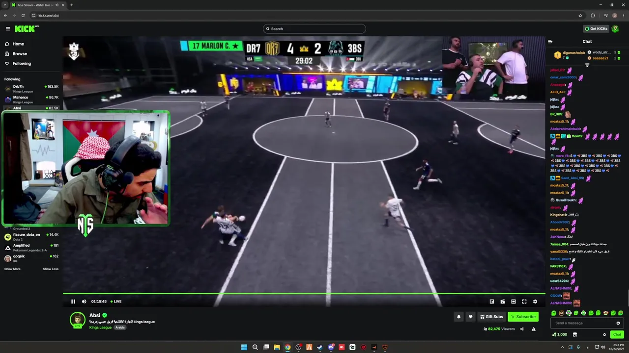
Task: Pause the live stream video
Action: click(73, 302)
